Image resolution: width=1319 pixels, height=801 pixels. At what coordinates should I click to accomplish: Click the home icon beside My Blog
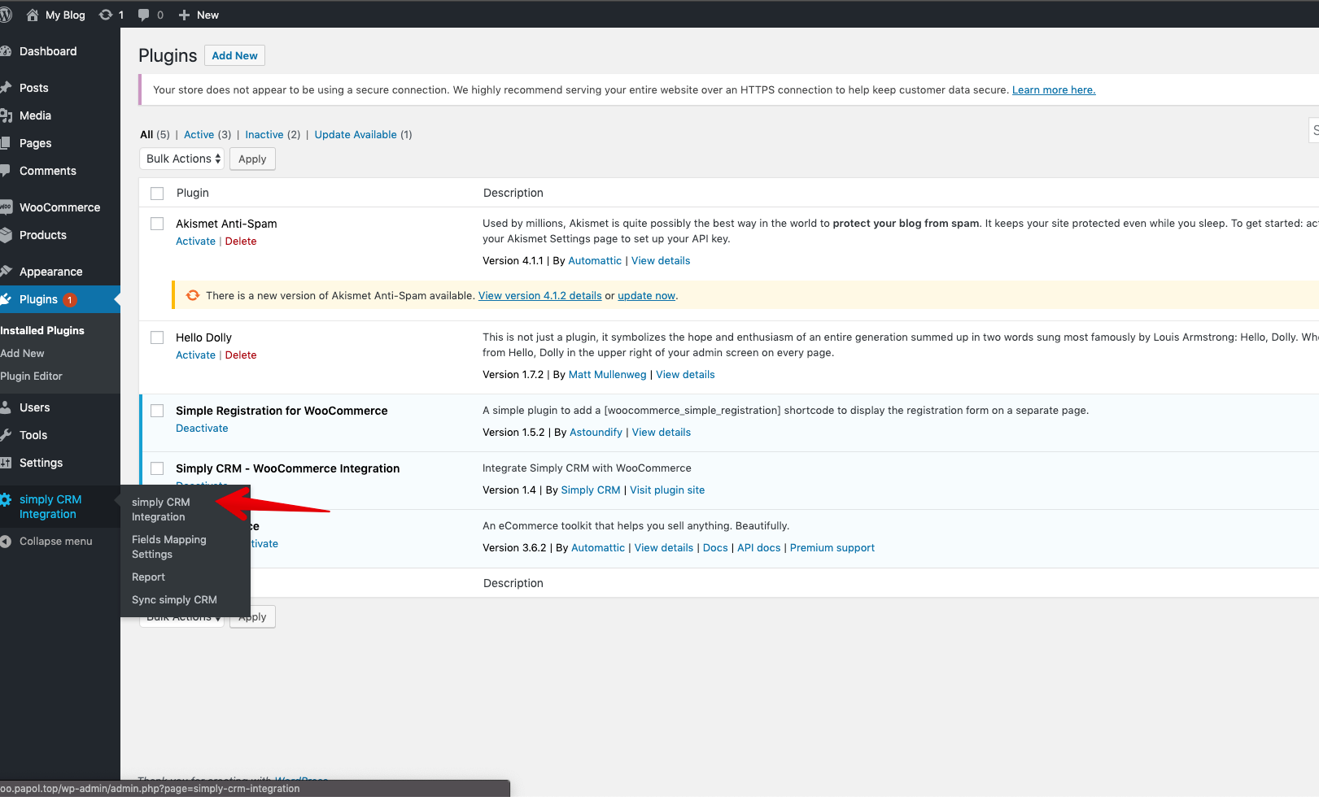click(33, 15)
